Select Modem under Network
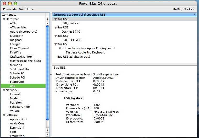The height and width of the screenshot is (138, 199). (x=15, y=98)
